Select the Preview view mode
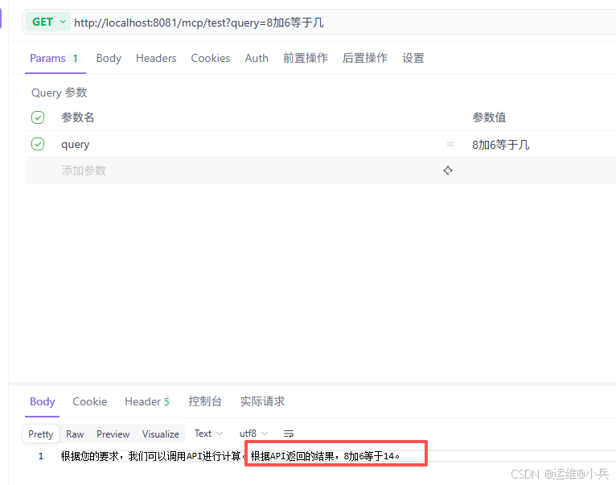Screen dimensions: 616x485 (x=113, y=434)
